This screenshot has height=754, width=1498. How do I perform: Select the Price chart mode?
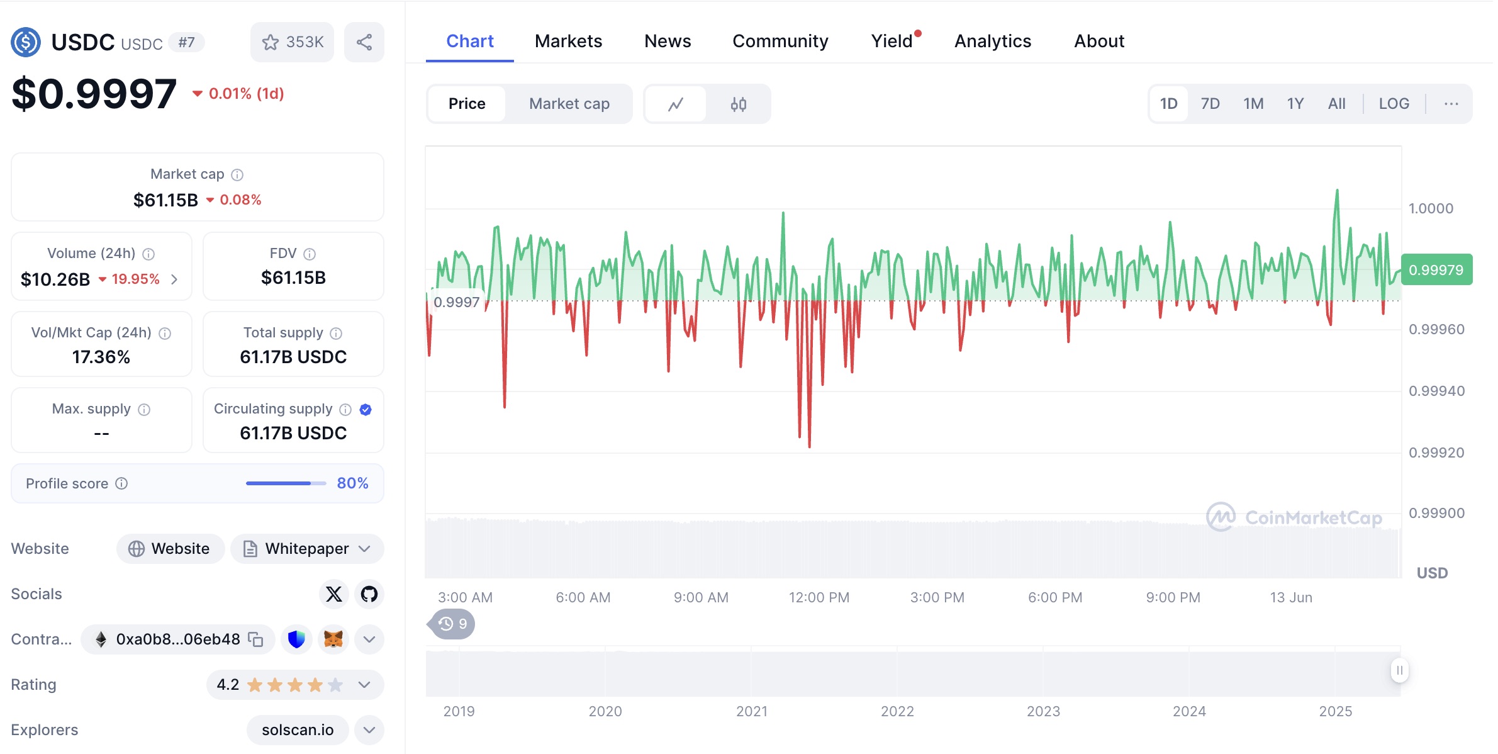(x=467, y=104)
